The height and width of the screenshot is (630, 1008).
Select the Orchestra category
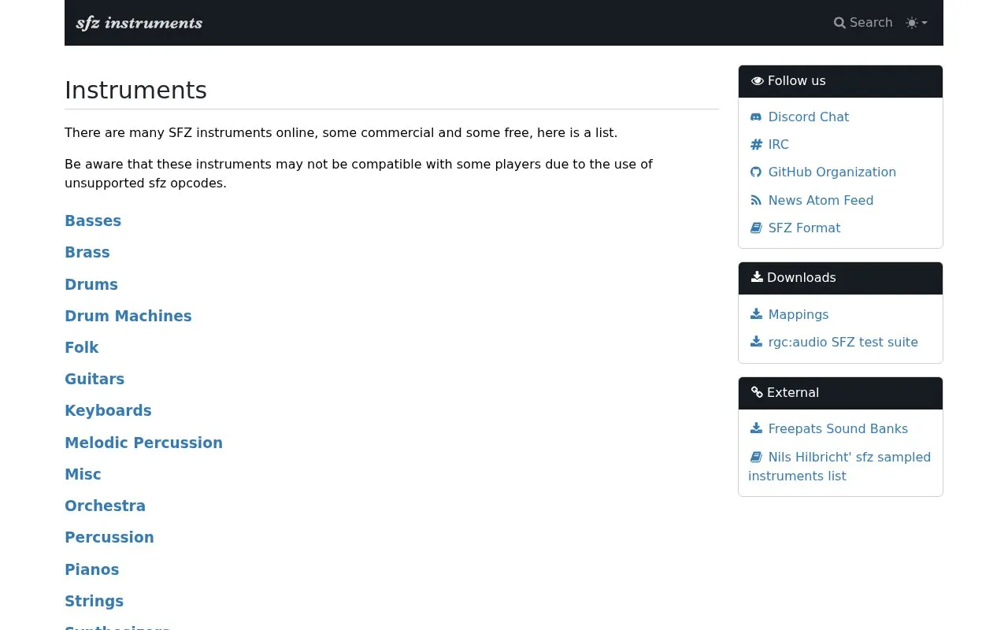point(105,506)
